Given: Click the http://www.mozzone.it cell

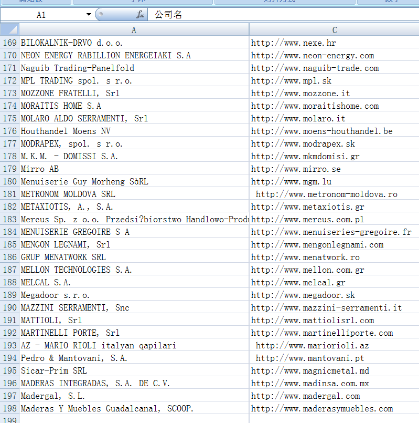Looking at the screenshot, I should pyautogui.click(x=334, y=93).
